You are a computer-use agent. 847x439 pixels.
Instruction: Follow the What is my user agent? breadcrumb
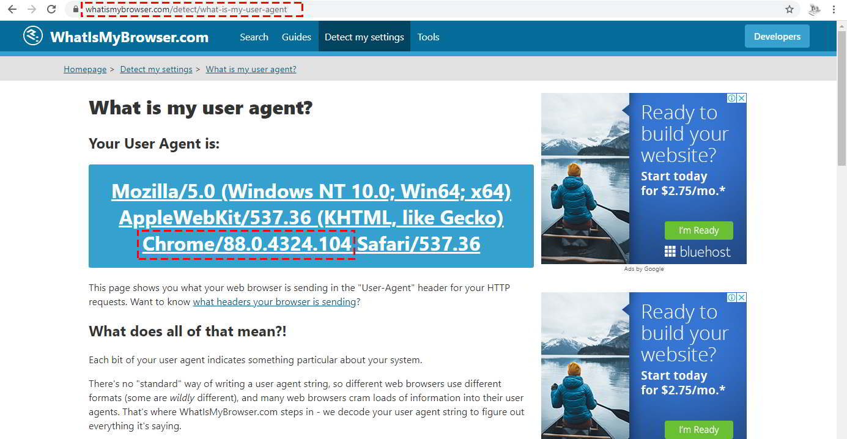pos(251,69)
